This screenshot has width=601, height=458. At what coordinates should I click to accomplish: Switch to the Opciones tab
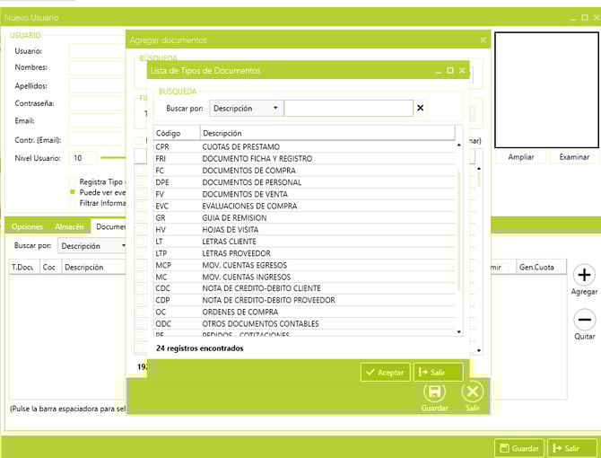[27, 226]
